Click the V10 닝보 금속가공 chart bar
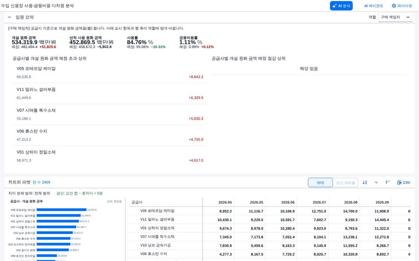The width and height of the screenshot is (419, 261). click(55, 233)
